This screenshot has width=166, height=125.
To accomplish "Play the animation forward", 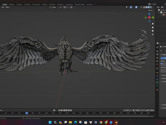I will [x=66, y=110].
